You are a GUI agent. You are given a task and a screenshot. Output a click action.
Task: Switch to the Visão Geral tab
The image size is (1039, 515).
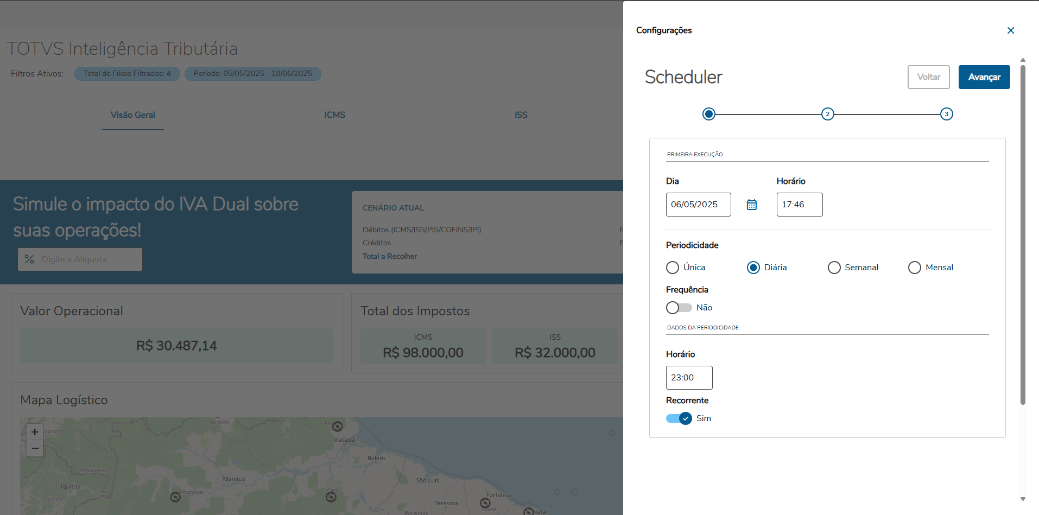pos(133,115)
